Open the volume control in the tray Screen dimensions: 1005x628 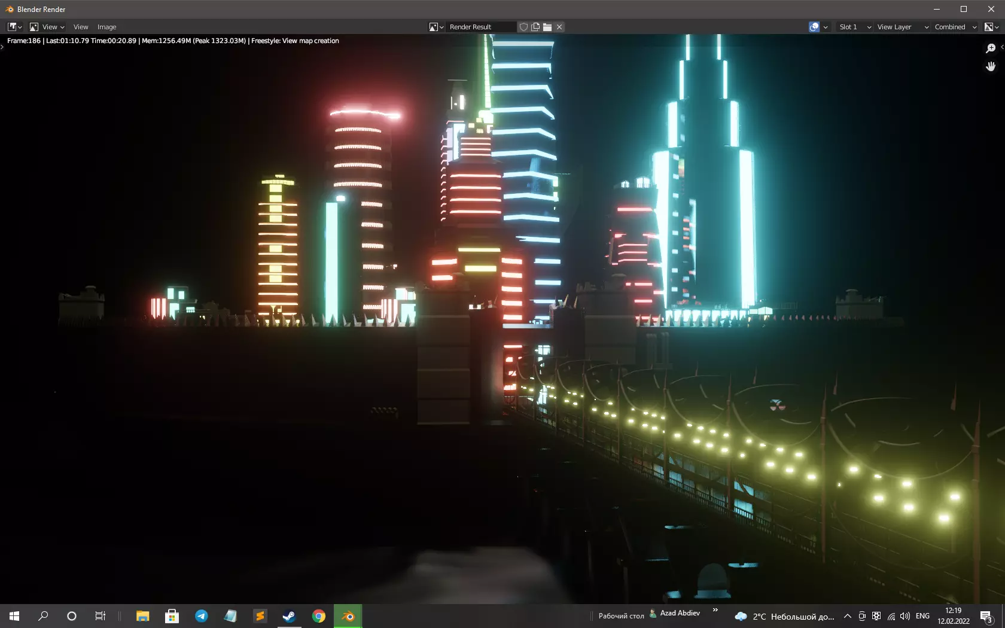(x=904, y=616)
